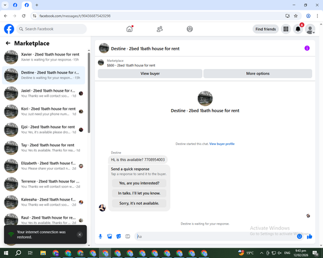Send quick reply Sorry, it's not available.

139,203
